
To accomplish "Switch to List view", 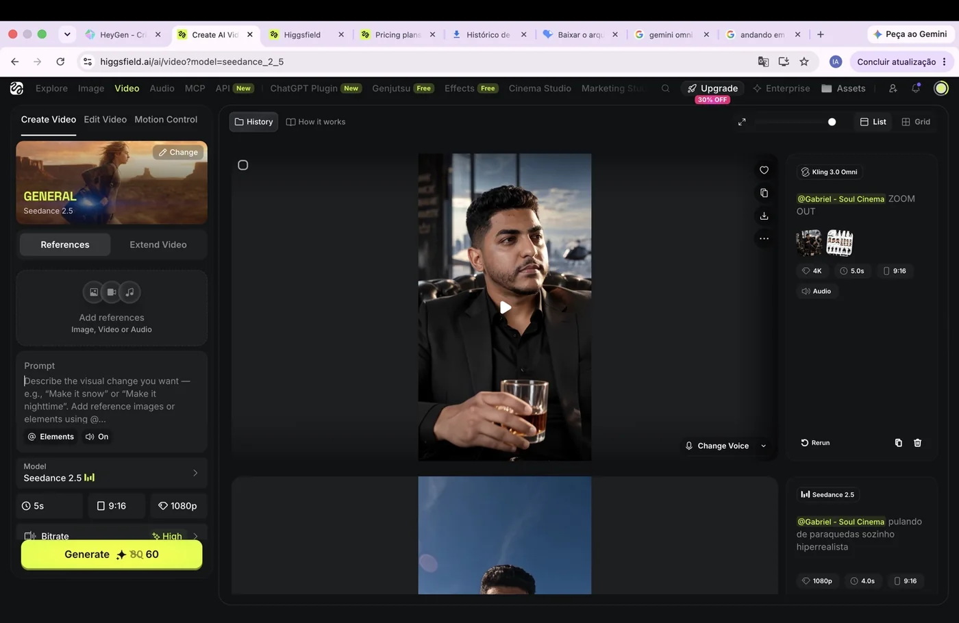I will (873, 122).
